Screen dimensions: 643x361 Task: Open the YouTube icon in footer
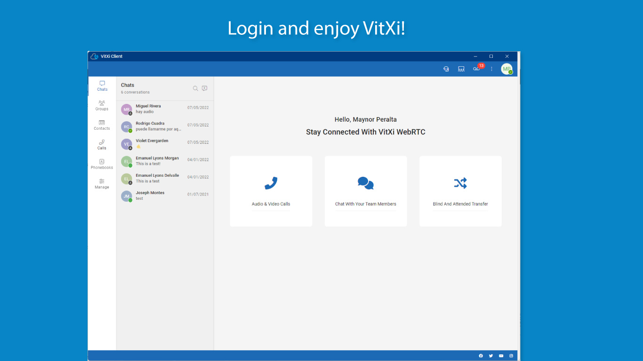click(x=501, y=356)
